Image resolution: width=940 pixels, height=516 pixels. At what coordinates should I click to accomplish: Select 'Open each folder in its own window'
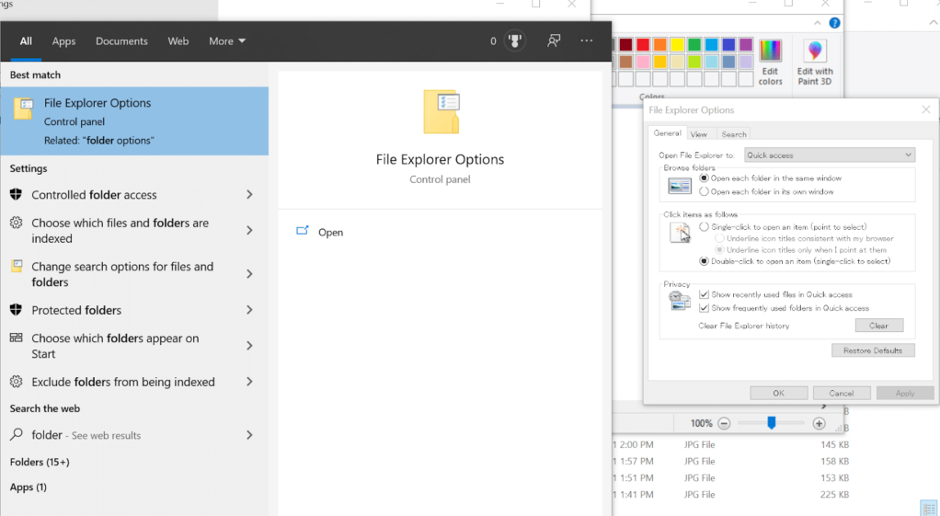pyautogui.click(x=705, y=192)
